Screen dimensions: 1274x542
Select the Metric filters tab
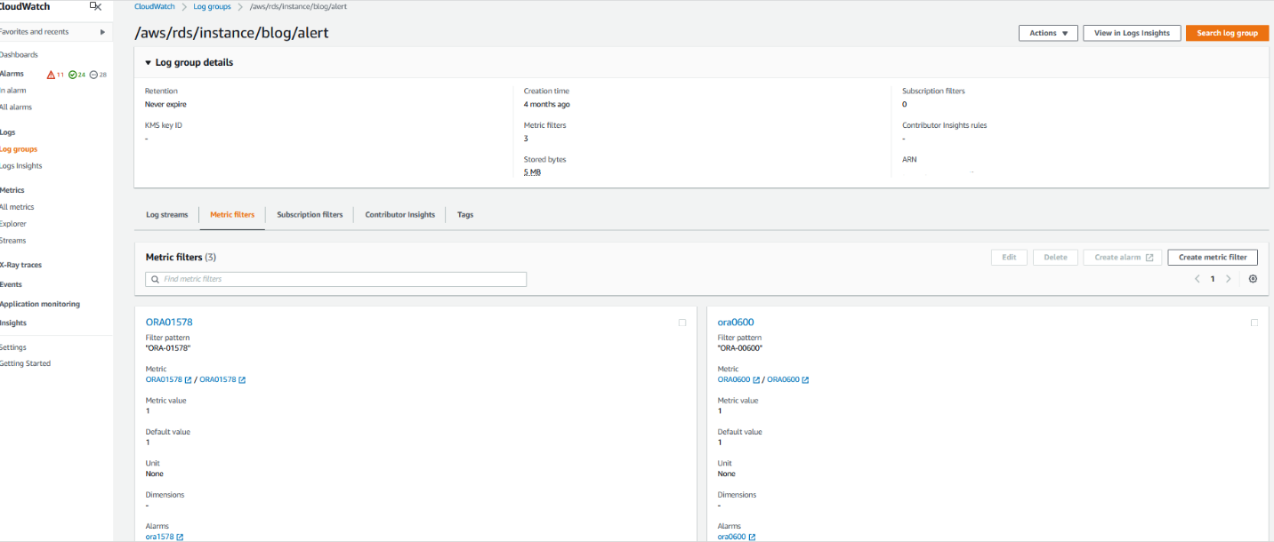point(232,215)
